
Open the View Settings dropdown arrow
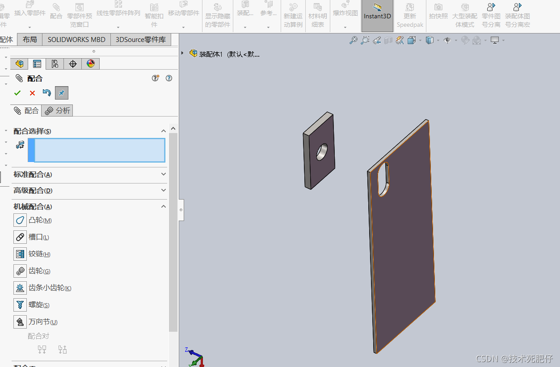pos(503,41)
